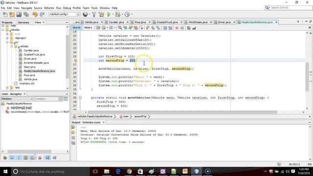Click the secondTrip breadcrumb item

tap(140, 116)
